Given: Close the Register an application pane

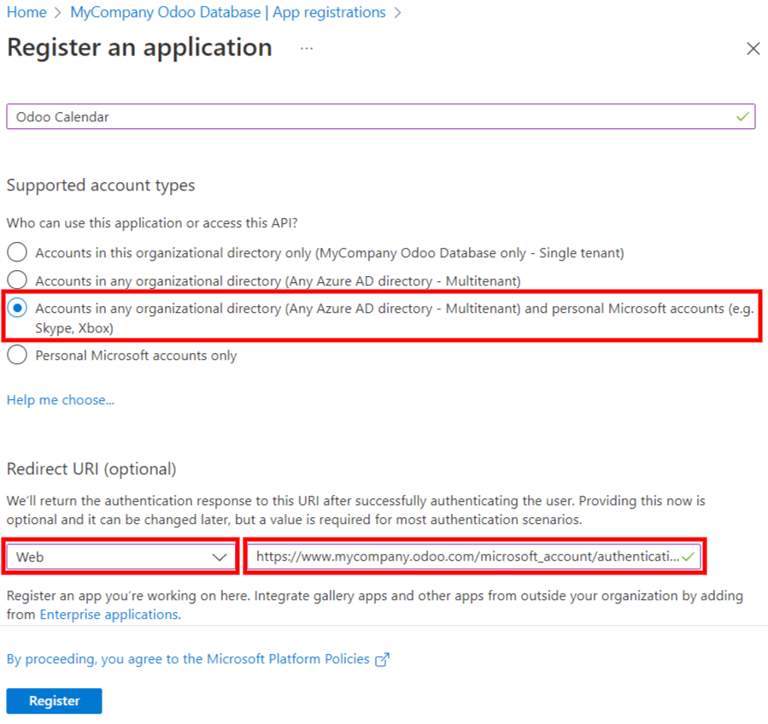Looking at the screenshot, I should pyautogui.click(x=753, y=49).
